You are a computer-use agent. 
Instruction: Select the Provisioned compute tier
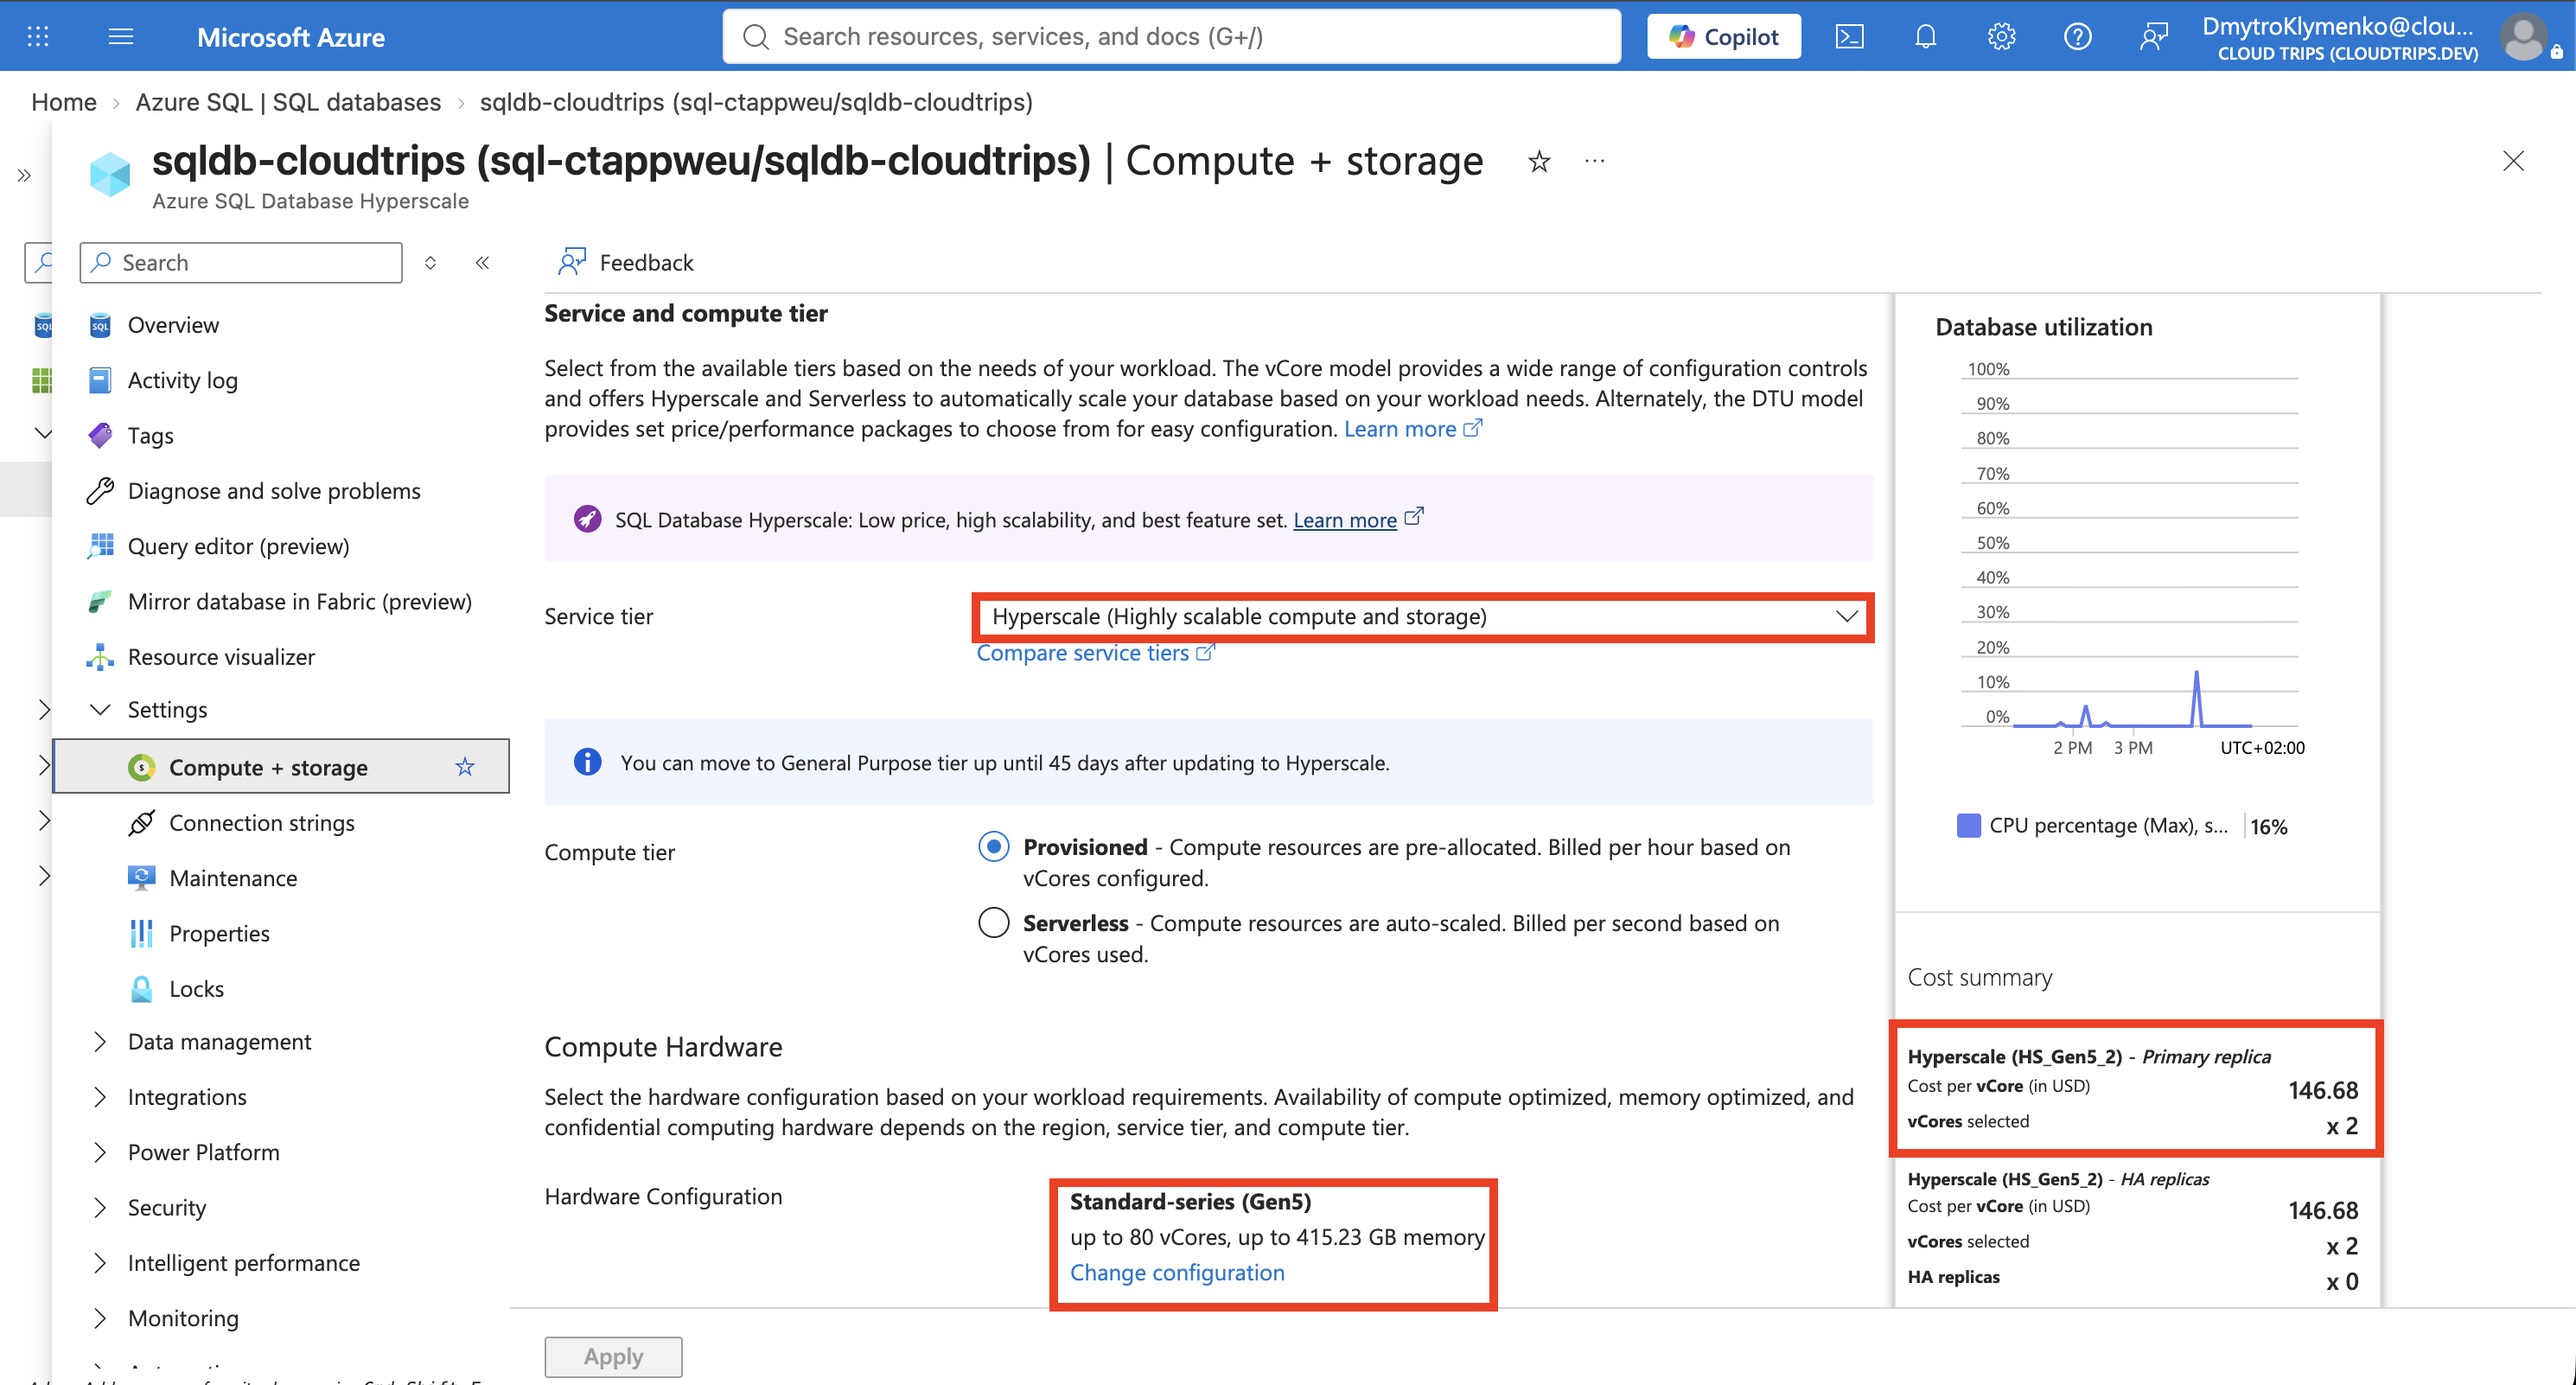[x=993, y=847]
